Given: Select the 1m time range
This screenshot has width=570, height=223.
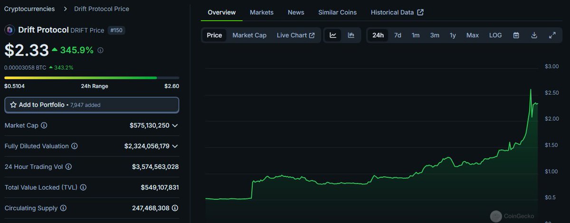Looking at the screenshot, I should tap(416, 35).
